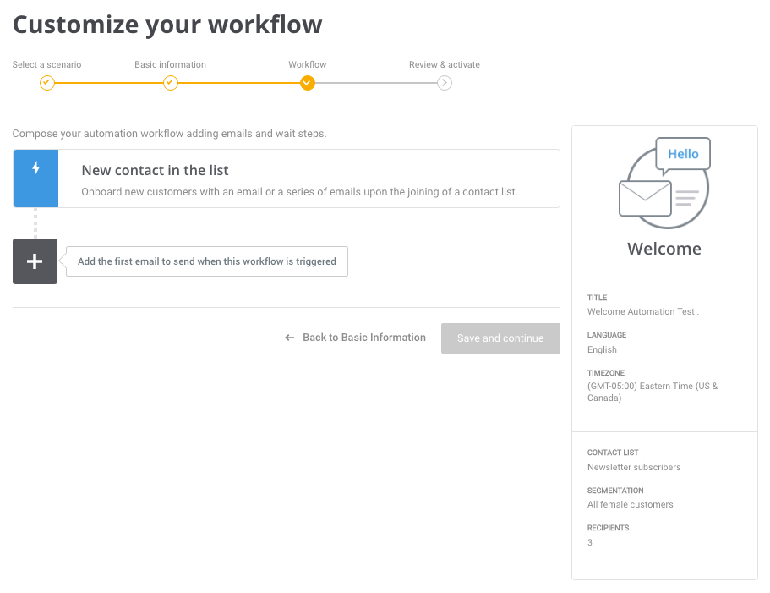The height and width of the screenshot is (593, 770).
Task: Click the Review & activate arrow circle
Action: [x=445, y=83]
